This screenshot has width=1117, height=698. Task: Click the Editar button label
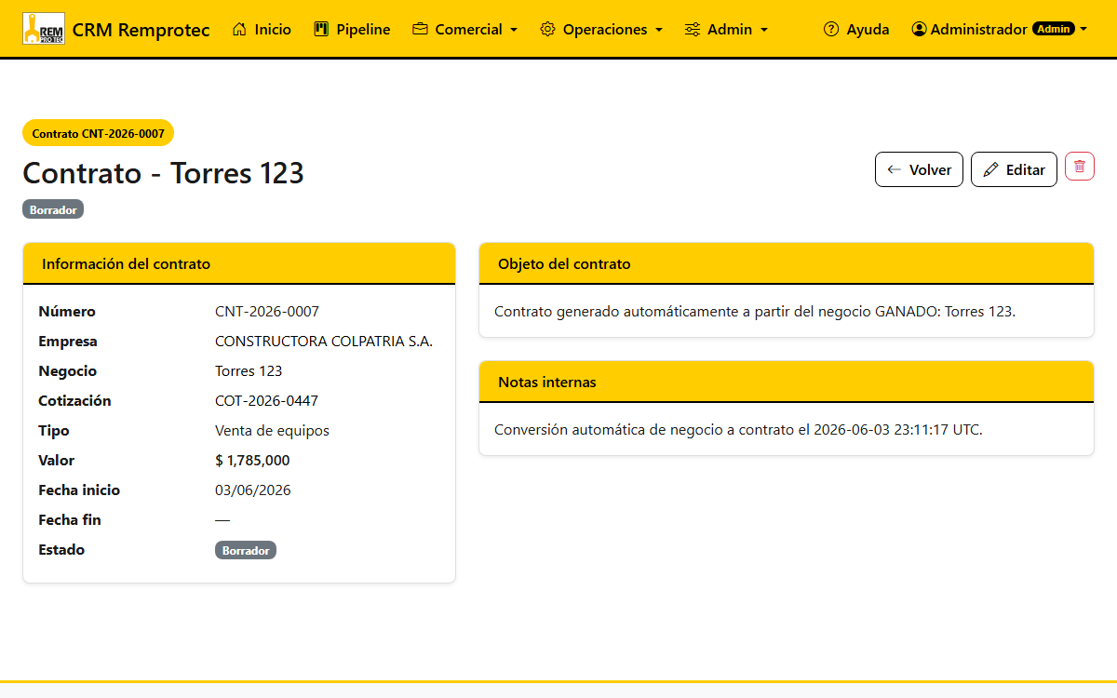click(1025, 169)
